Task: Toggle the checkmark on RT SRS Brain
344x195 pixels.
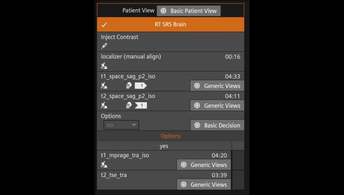Action: coord(104,24)
